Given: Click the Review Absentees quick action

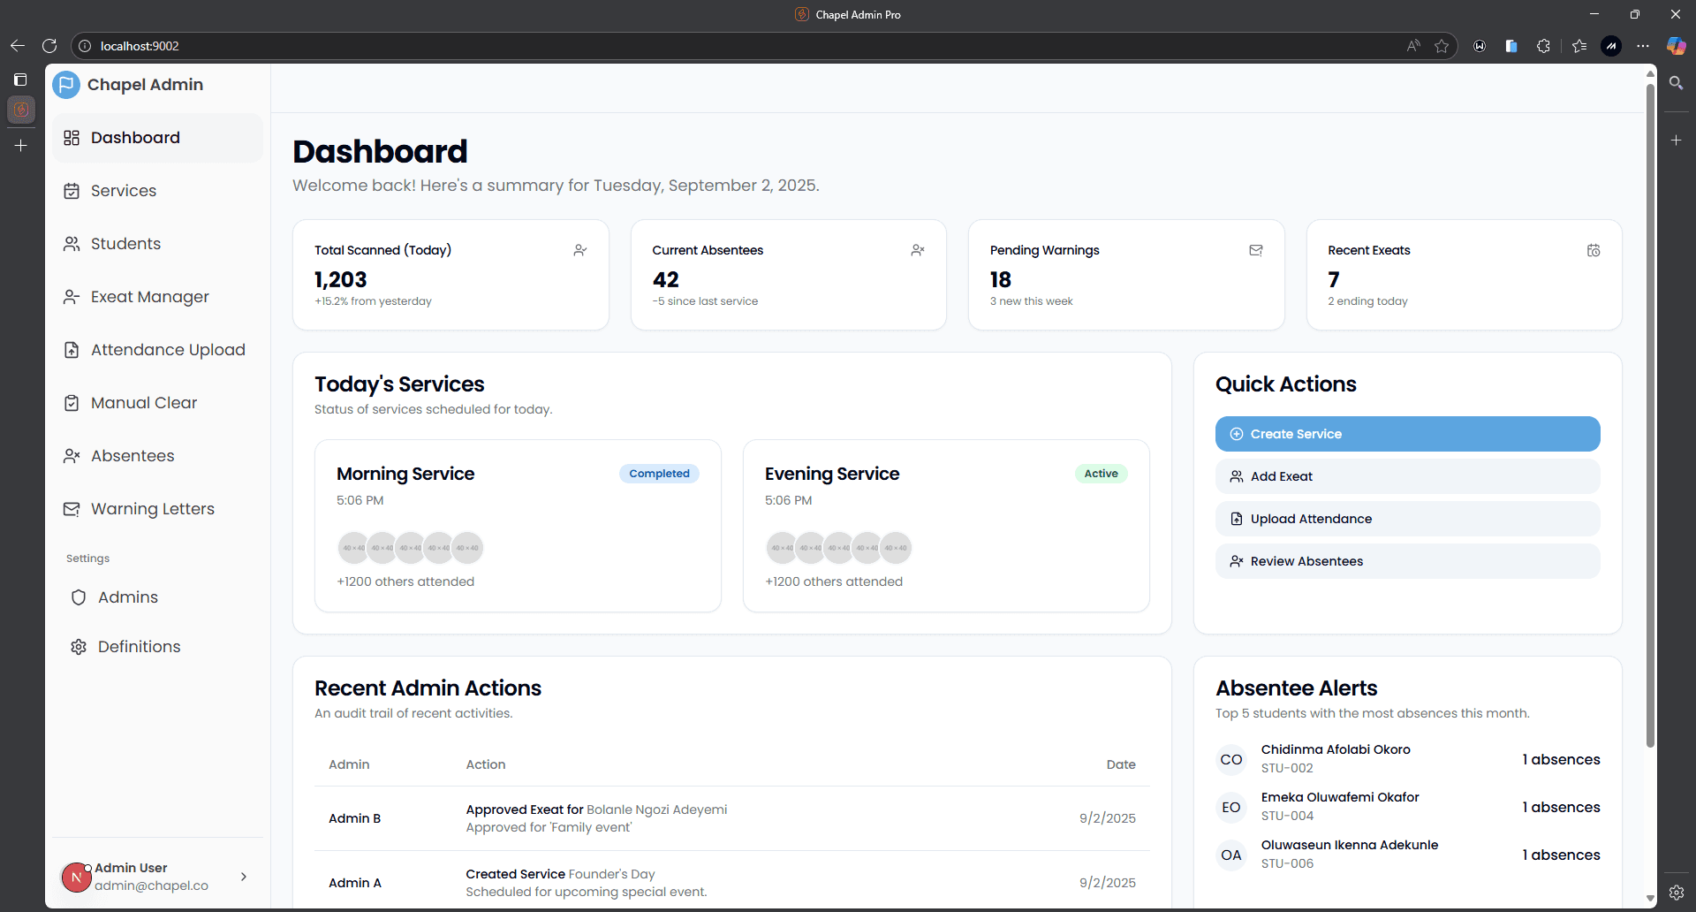Looking at the screenshot, I should (x=1406, y=561).
